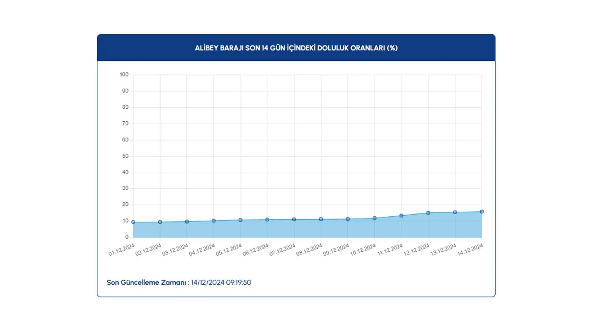The width and height of the screenshot is (593, 333).
Task: Click the y-axis value 10
Action: [126, 221]
